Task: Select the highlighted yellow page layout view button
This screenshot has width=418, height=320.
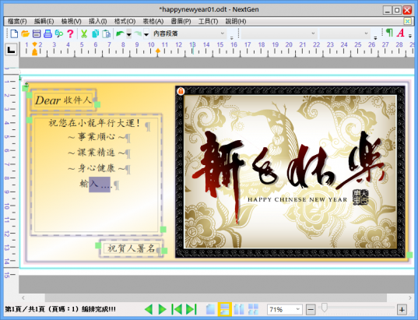Action: [x=225, y=309]
